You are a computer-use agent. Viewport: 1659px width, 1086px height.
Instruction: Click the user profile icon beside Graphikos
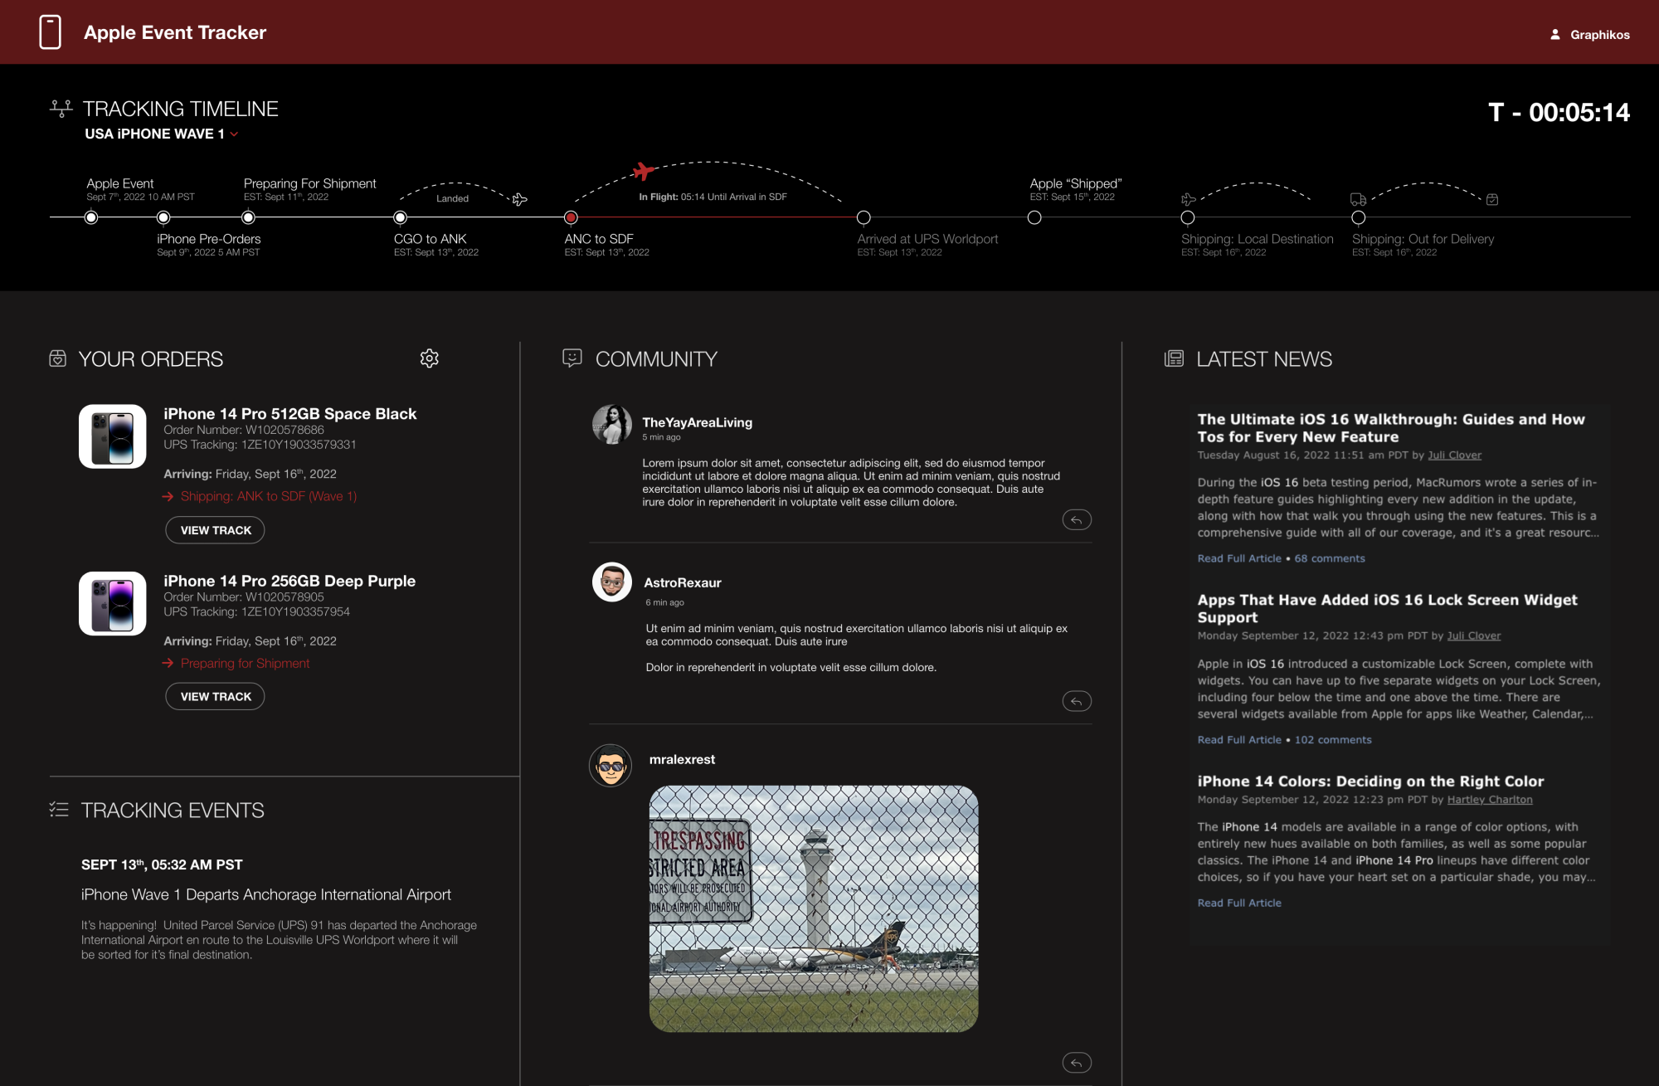click(1555, 35)
